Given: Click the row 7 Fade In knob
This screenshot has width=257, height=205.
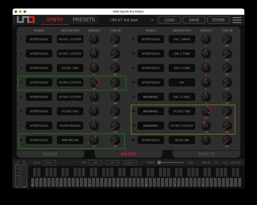Looking at the screenshot, I should (115, 125).
